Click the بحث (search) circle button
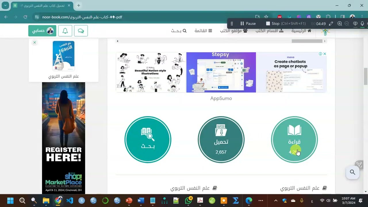Viewport: 368px width, 207px height. [148, 140]
